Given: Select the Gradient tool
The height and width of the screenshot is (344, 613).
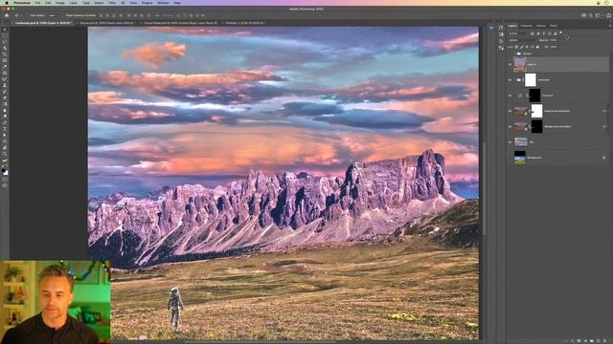Looking at the screenshot, I should point(5,104).
